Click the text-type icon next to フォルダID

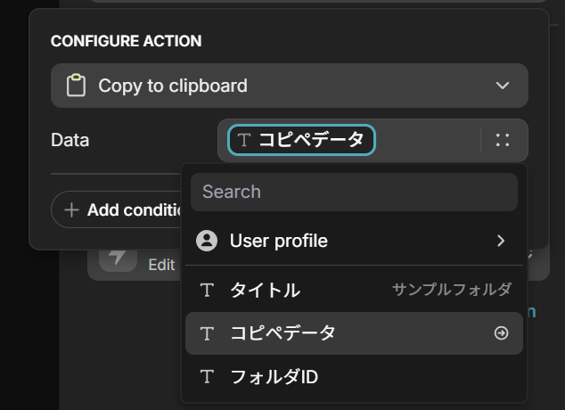point(207,377)
